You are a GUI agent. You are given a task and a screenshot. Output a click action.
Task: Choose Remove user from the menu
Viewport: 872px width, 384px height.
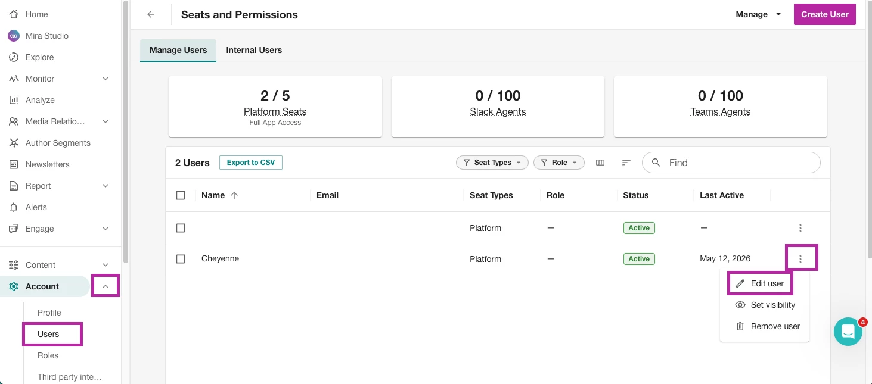click(x=765, y=326)
